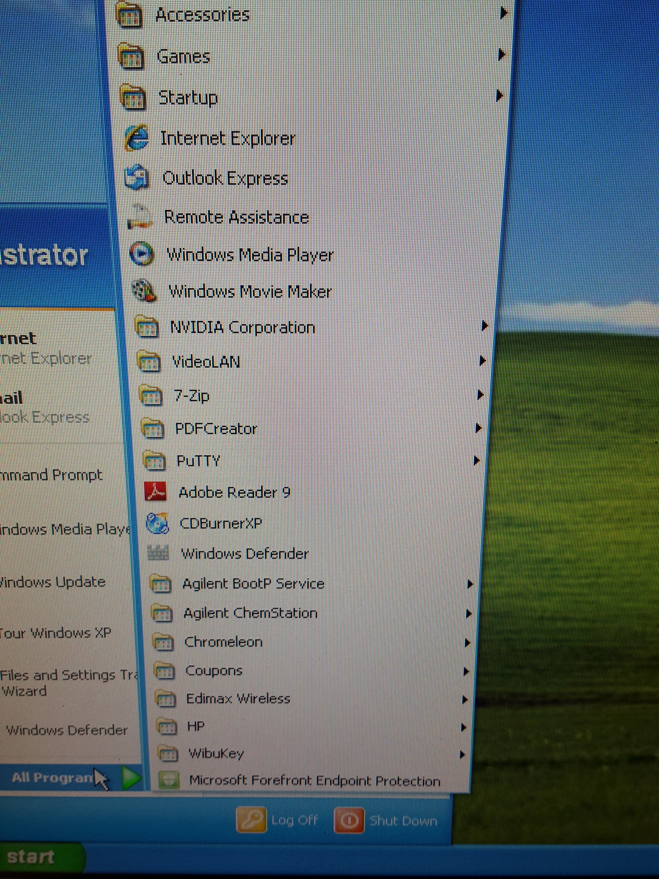Expand the Edimax Wireless submenu arrow
Image resolution: width=659 pixels, height=879 pixels.
465,699
